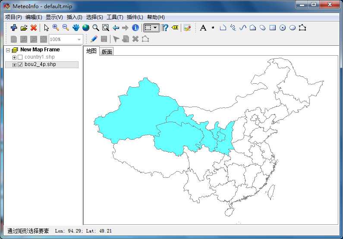Click the Add Layer plus icon
The height and width of the screenshot is (239, 343).
(14, 28)
